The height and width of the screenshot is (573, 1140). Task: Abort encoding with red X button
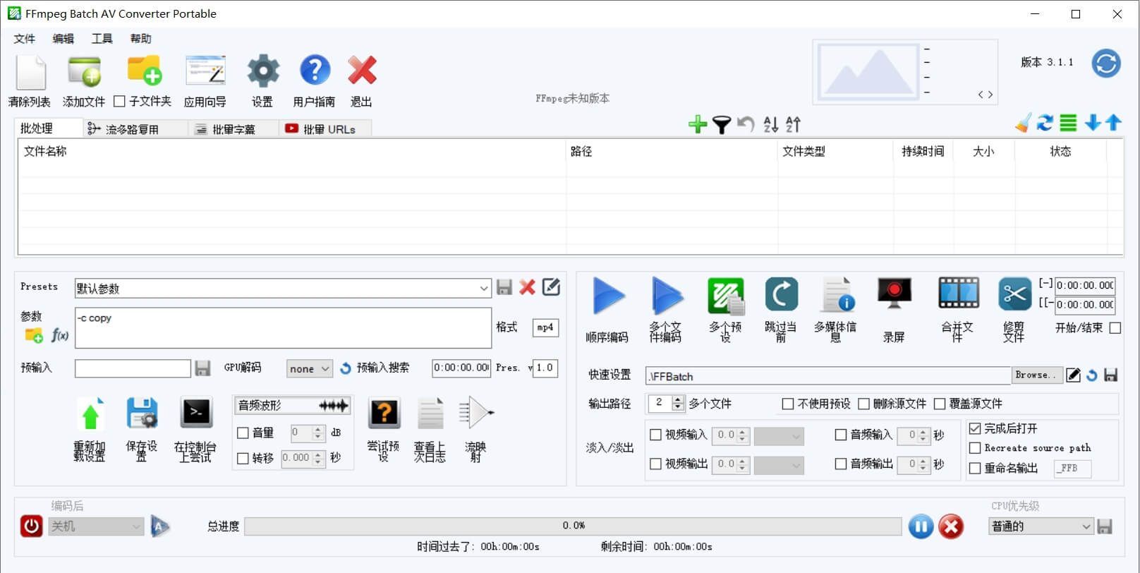tap(951, 526)
